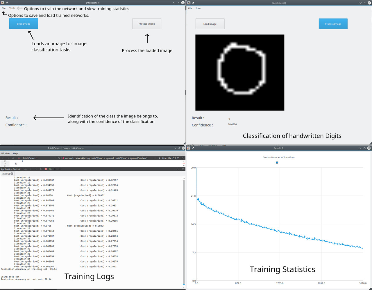Click line number 26 in the code editor
The image size is (372, 290).
pos(5,164)
